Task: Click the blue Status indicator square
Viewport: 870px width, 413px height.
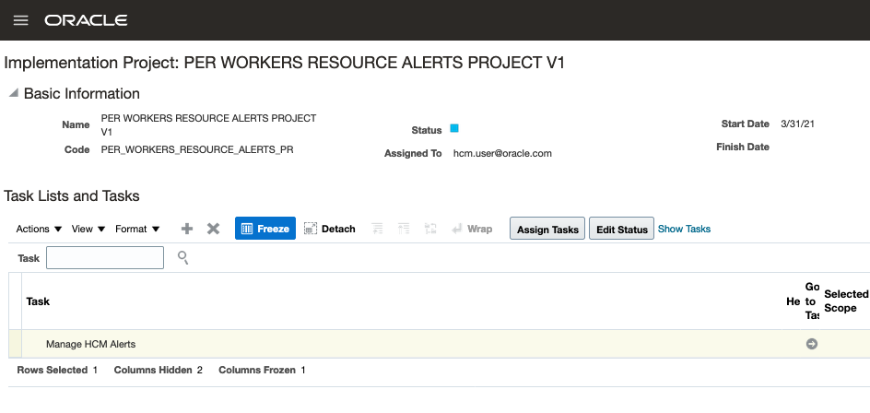Action: (x=454, y=128)
